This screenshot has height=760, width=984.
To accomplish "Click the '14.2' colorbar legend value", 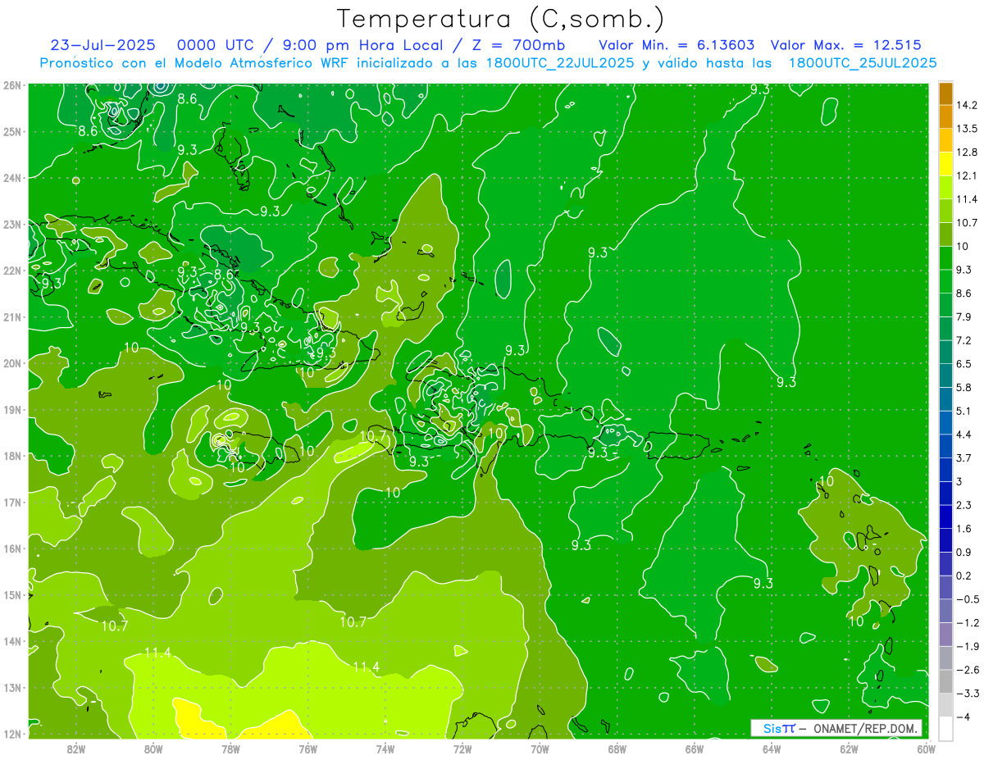I will 966,106.
